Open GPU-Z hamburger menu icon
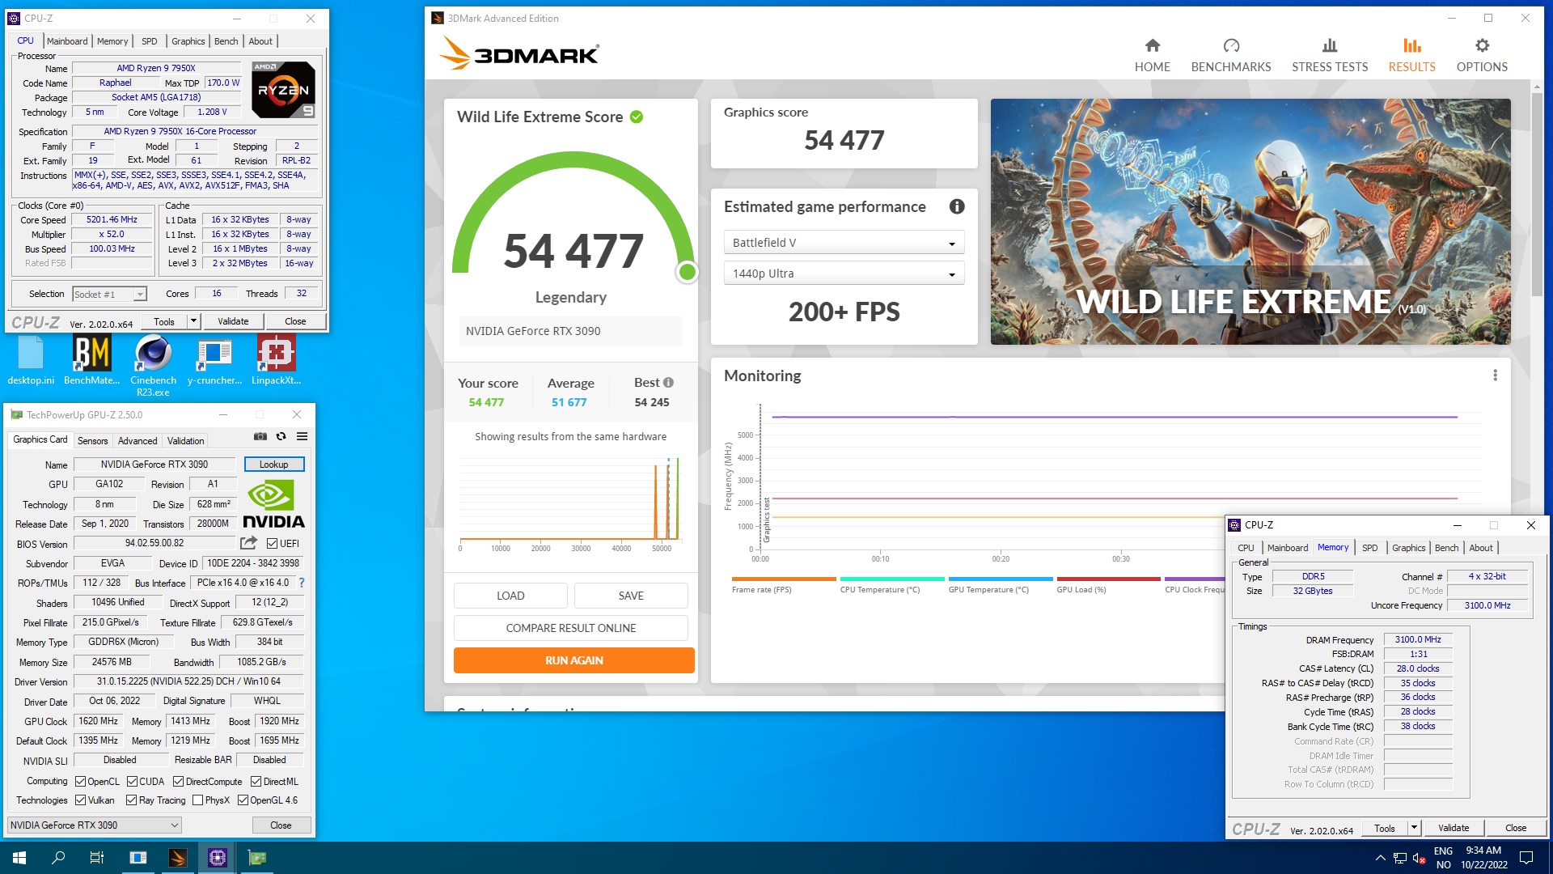The height and width of the screenshot is (874, 1553). pos(302,436)
